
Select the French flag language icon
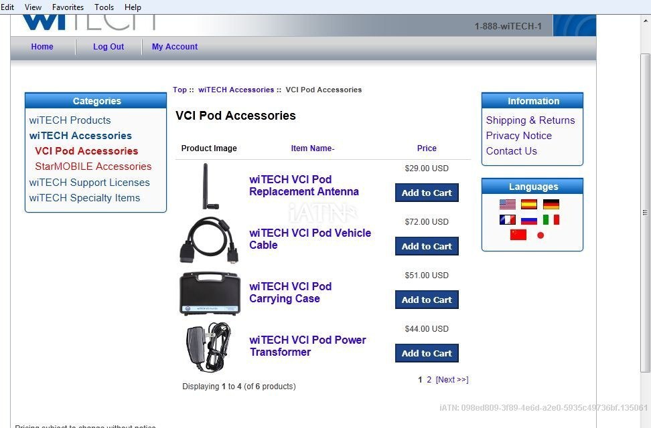click(508, 220)
